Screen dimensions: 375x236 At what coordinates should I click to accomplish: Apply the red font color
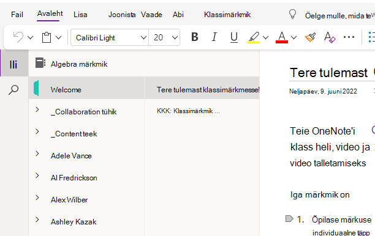tap(282, 37)
